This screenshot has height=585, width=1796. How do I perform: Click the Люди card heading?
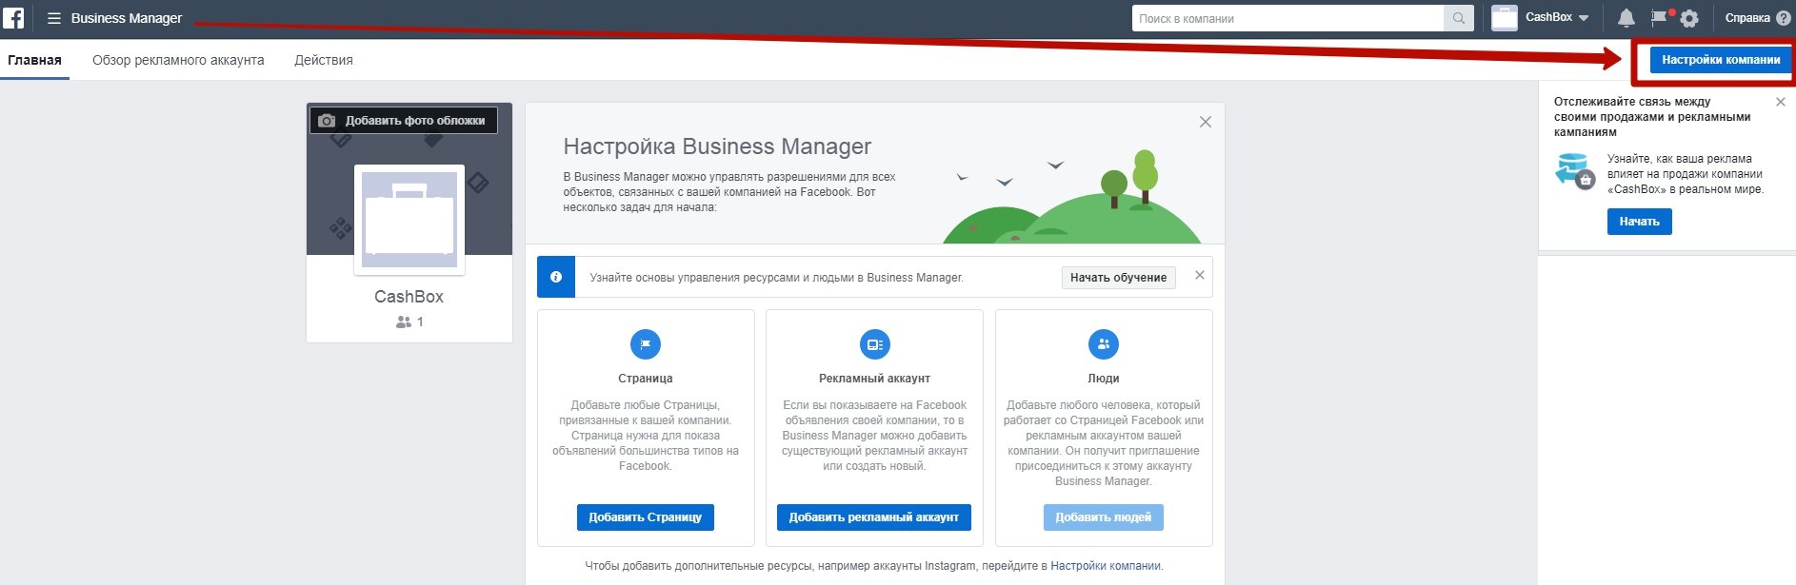[x=1104, y=379]
